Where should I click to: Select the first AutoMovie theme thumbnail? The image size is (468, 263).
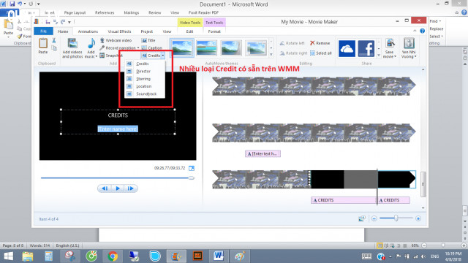pyautogui.click(x=182, y=47)
